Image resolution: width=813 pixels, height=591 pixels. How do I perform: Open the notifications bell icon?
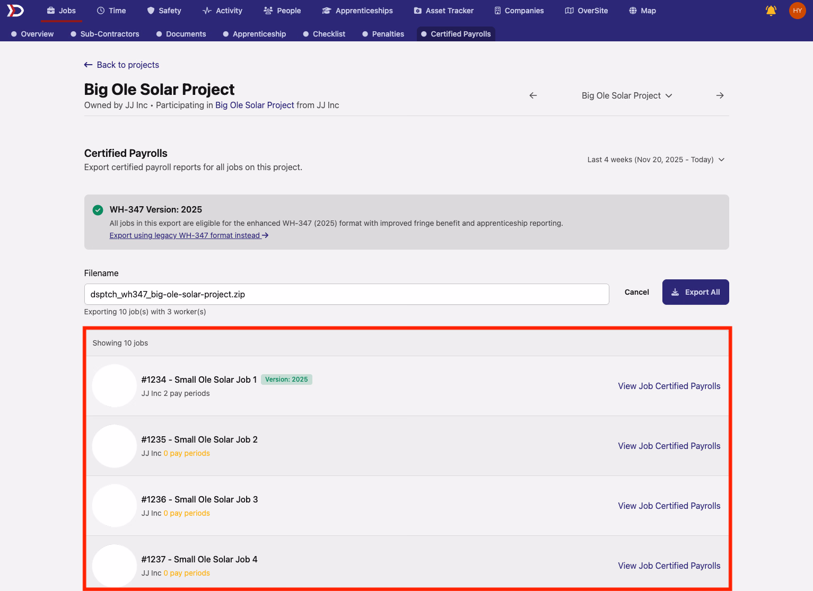[771, 11]
